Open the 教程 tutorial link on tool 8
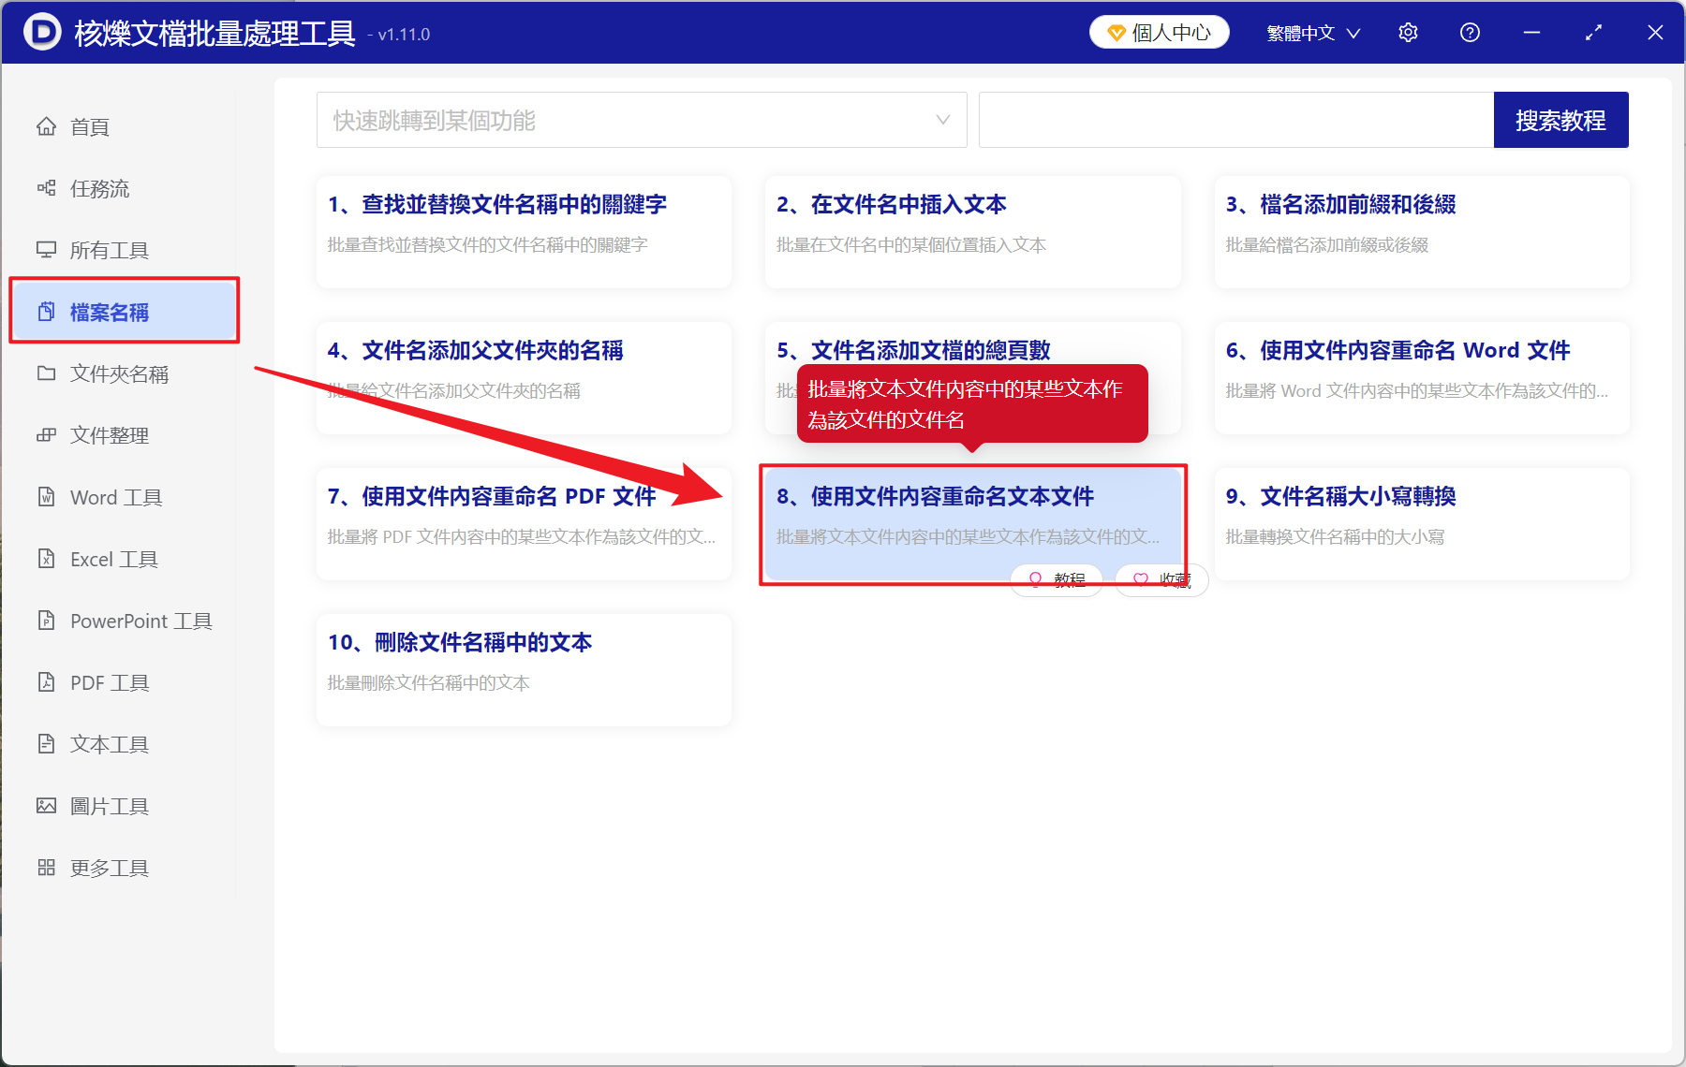This screenshot has height=1067, width=1686. coord(1056,579)
